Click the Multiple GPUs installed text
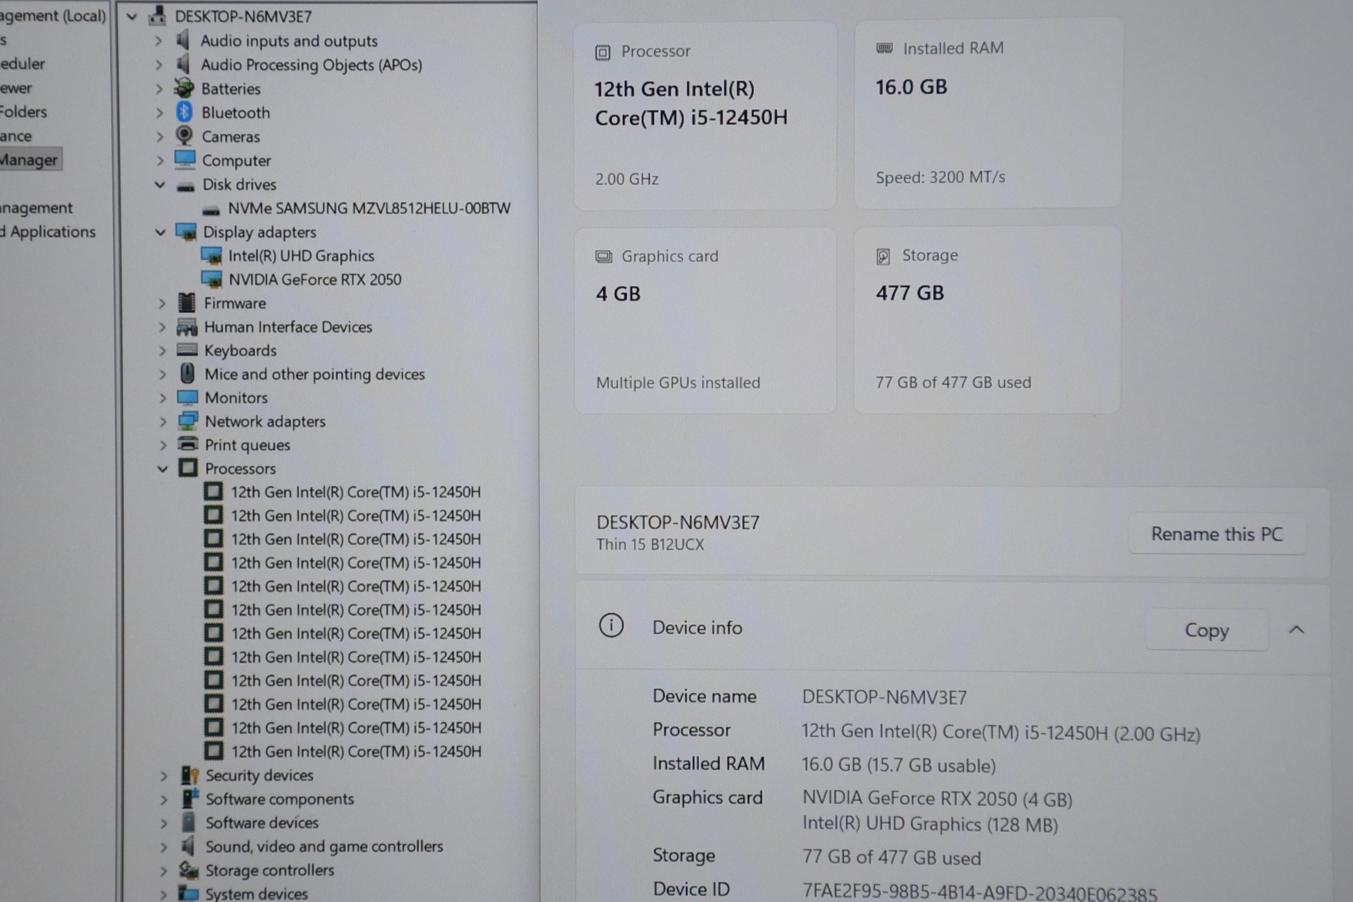The width and height of the screenshot is (1353, 902). [x=678, y=382]
